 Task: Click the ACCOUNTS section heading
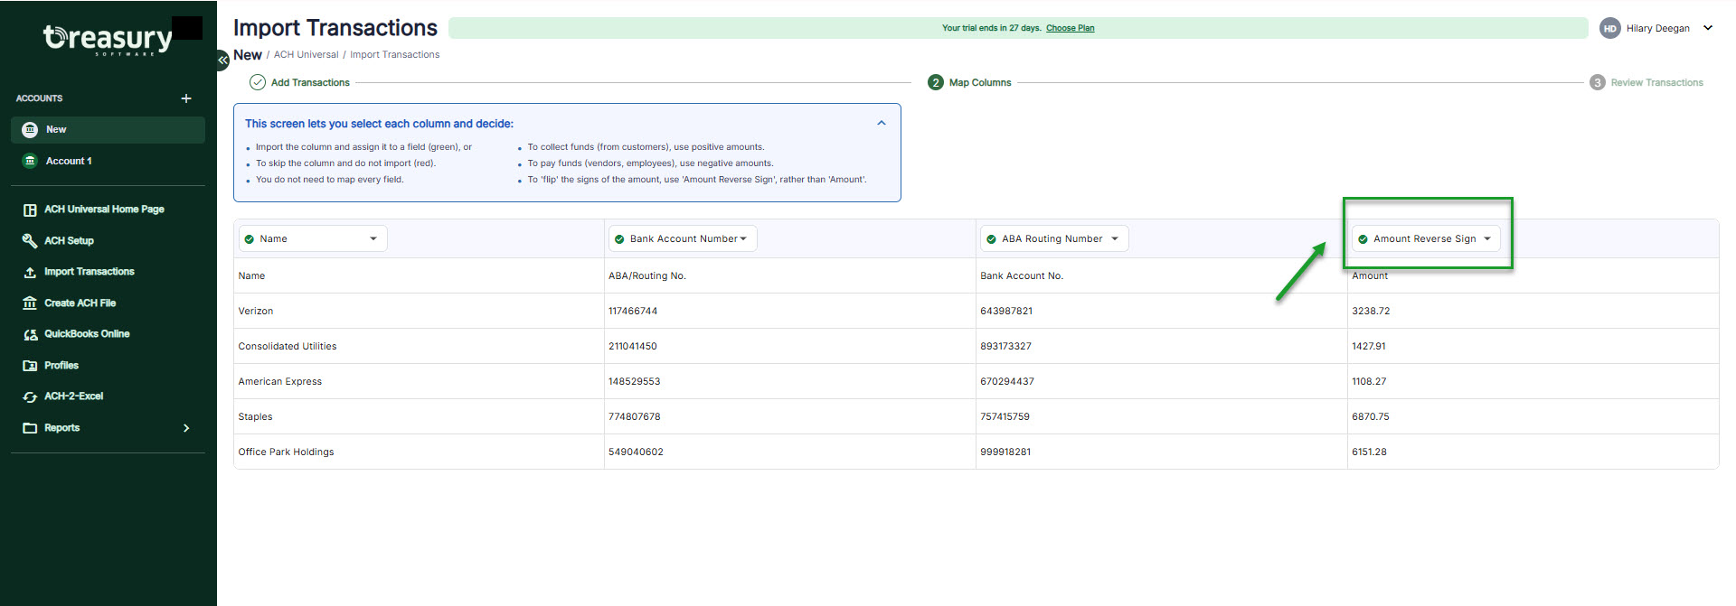39,98
